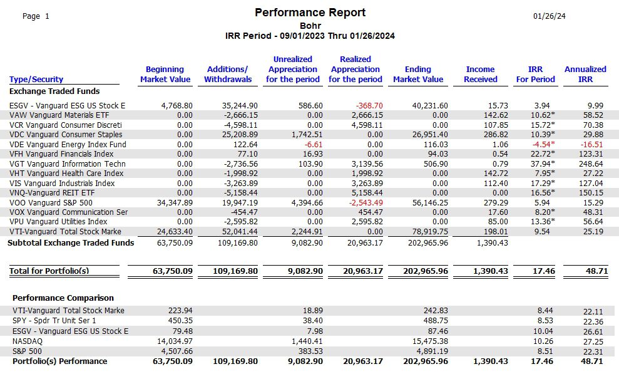619x374 pixels.
Task: Click the Type/Security column header
Action: click(36, 80)
